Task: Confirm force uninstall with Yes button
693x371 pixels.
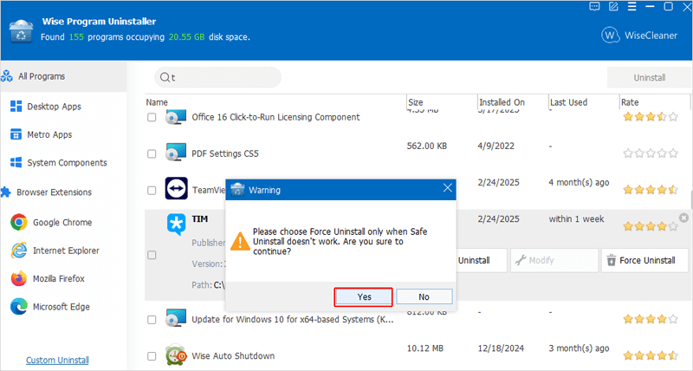Action: coord(363,296)
